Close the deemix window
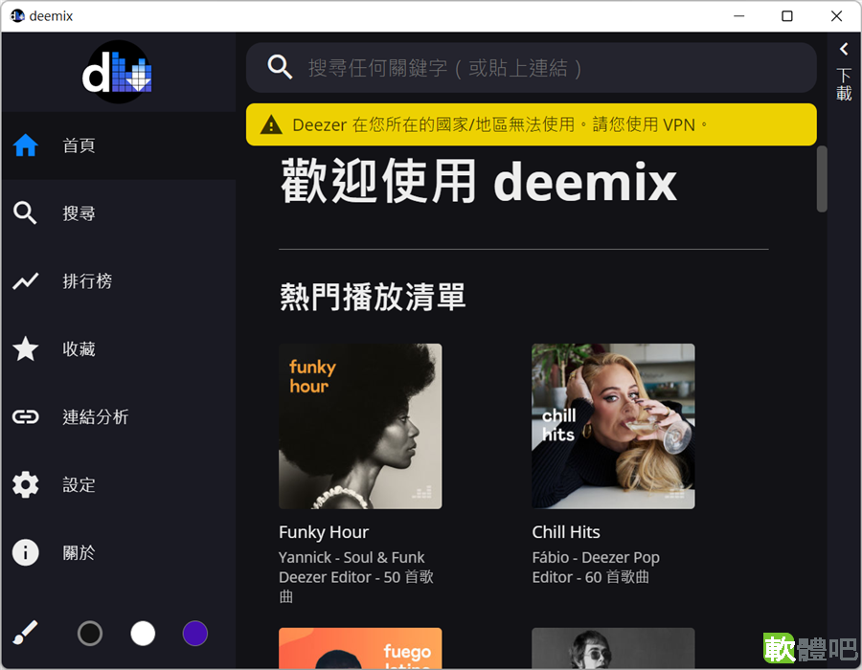This screenshot has height=670, width=862. (836, 16)
